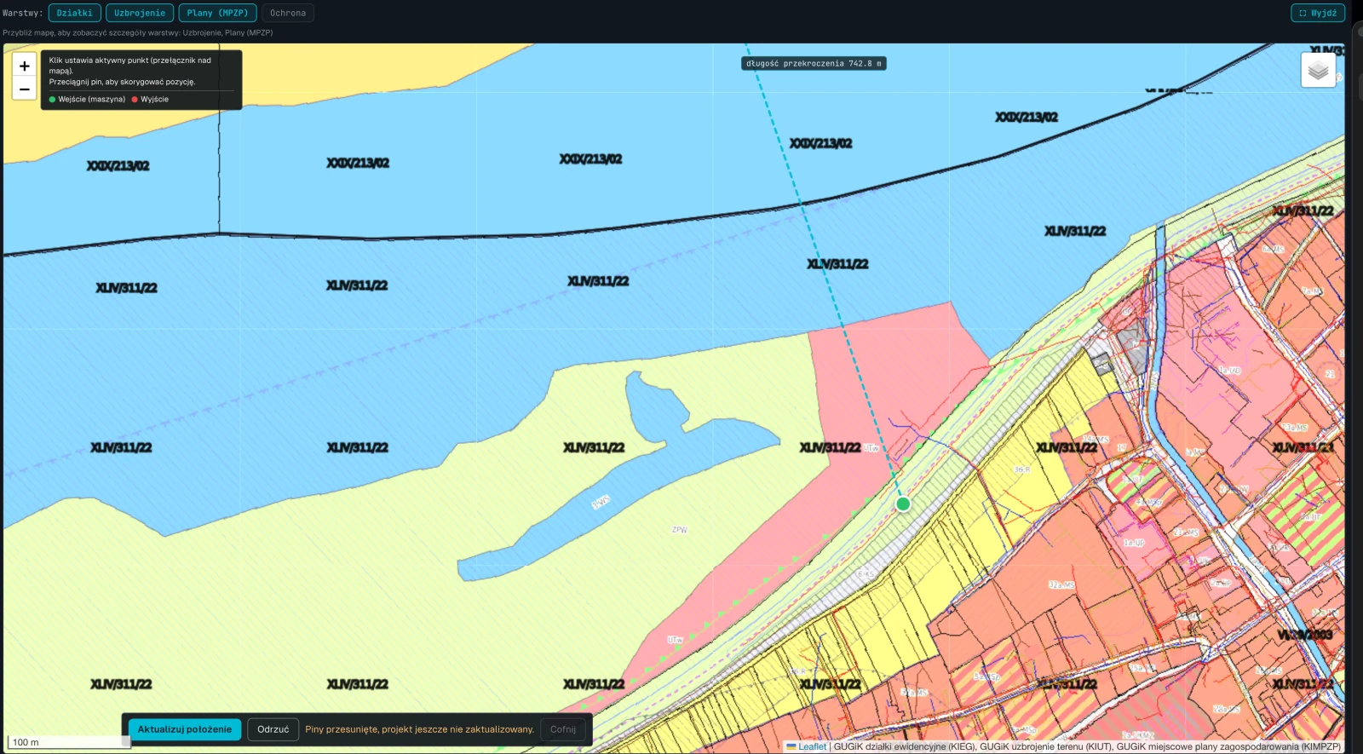This screenshot has height=754, width=1363.
Task: Zoom in with the plus button
Action: [x=24, y=66]
